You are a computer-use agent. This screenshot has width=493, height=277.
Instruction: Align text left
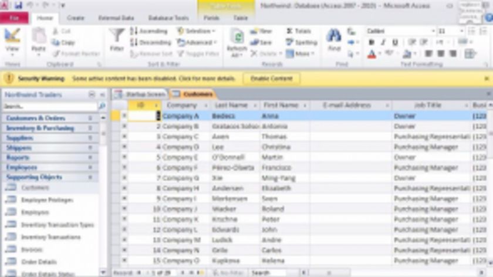(x=428, y=54)
